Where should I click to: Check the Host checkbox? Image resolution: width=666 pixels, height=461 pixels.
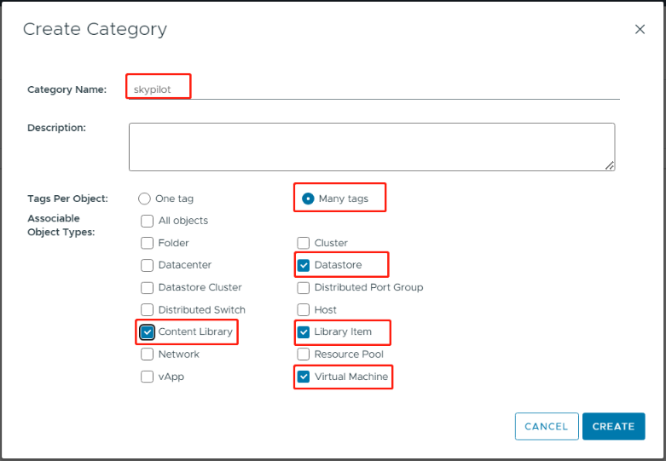click(304, 309)
